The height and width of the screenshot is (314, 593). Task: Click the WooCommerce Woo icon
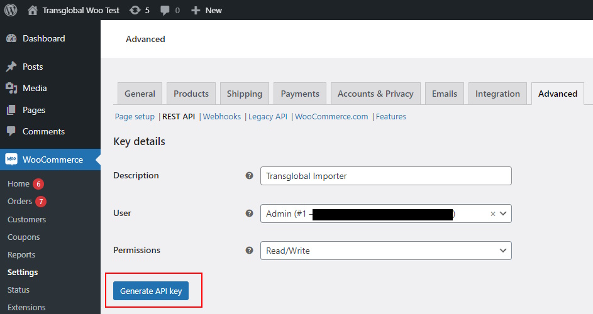point(11,159)
